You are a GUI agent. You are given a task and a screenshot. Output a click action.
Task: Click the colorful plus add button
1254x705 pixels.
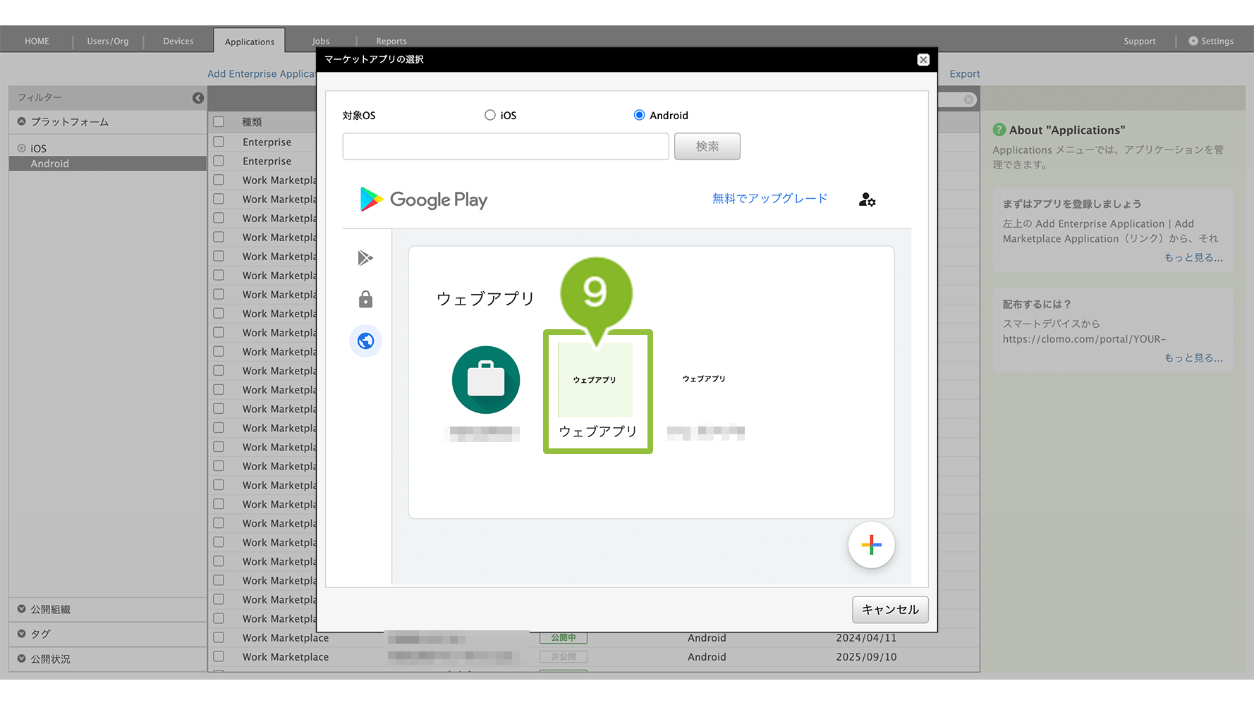(x=871, y=545)
